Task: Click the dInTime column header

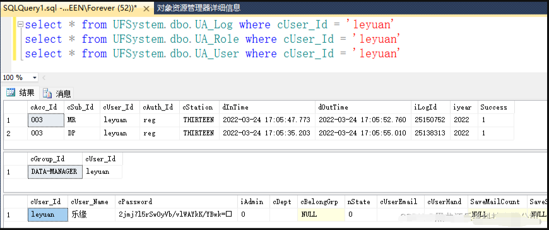Action: tap(267, 107)
